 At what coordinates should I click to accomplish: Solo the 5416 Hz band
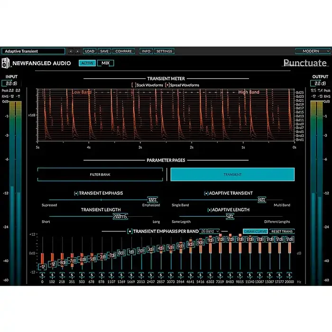pos(200,275)
